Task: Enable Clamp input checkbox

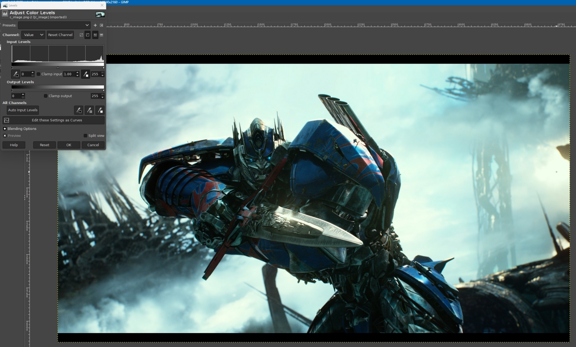Action: pos(38,74)
